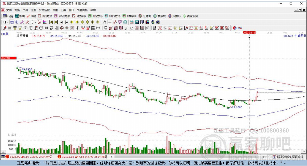Click the 002675 东诚药业 stock label
Screen dimensions: 307x166
coord(295,36)
